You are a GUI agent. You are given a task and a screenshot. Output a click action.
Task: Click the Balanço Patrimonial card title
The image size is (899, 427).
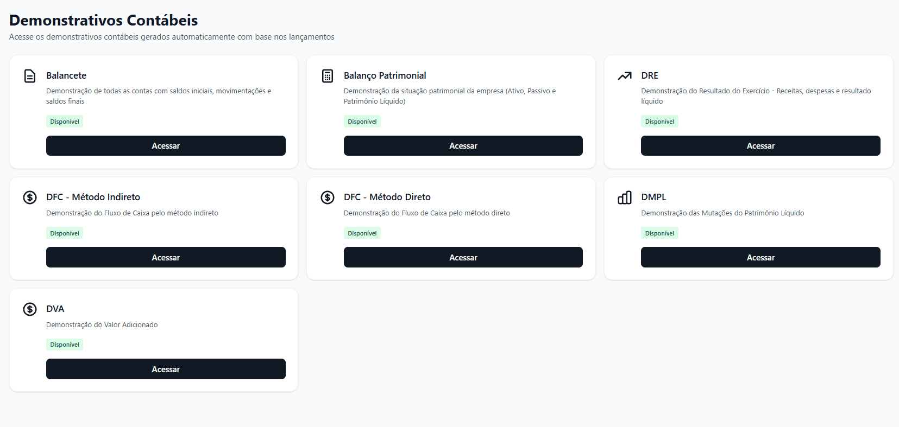point(385,75)
